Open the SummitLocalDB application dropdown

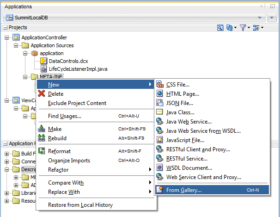(x=260, y=18)
